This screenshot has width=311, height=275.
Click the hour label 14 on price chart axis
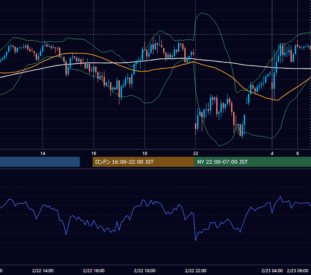coord(43,154)
